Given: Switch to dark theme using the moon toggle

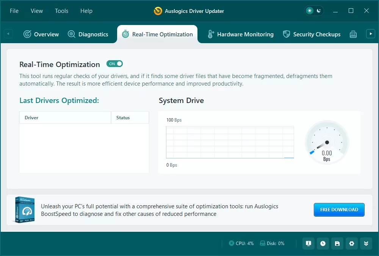Looking at the screenshot, I should (318, 11).
